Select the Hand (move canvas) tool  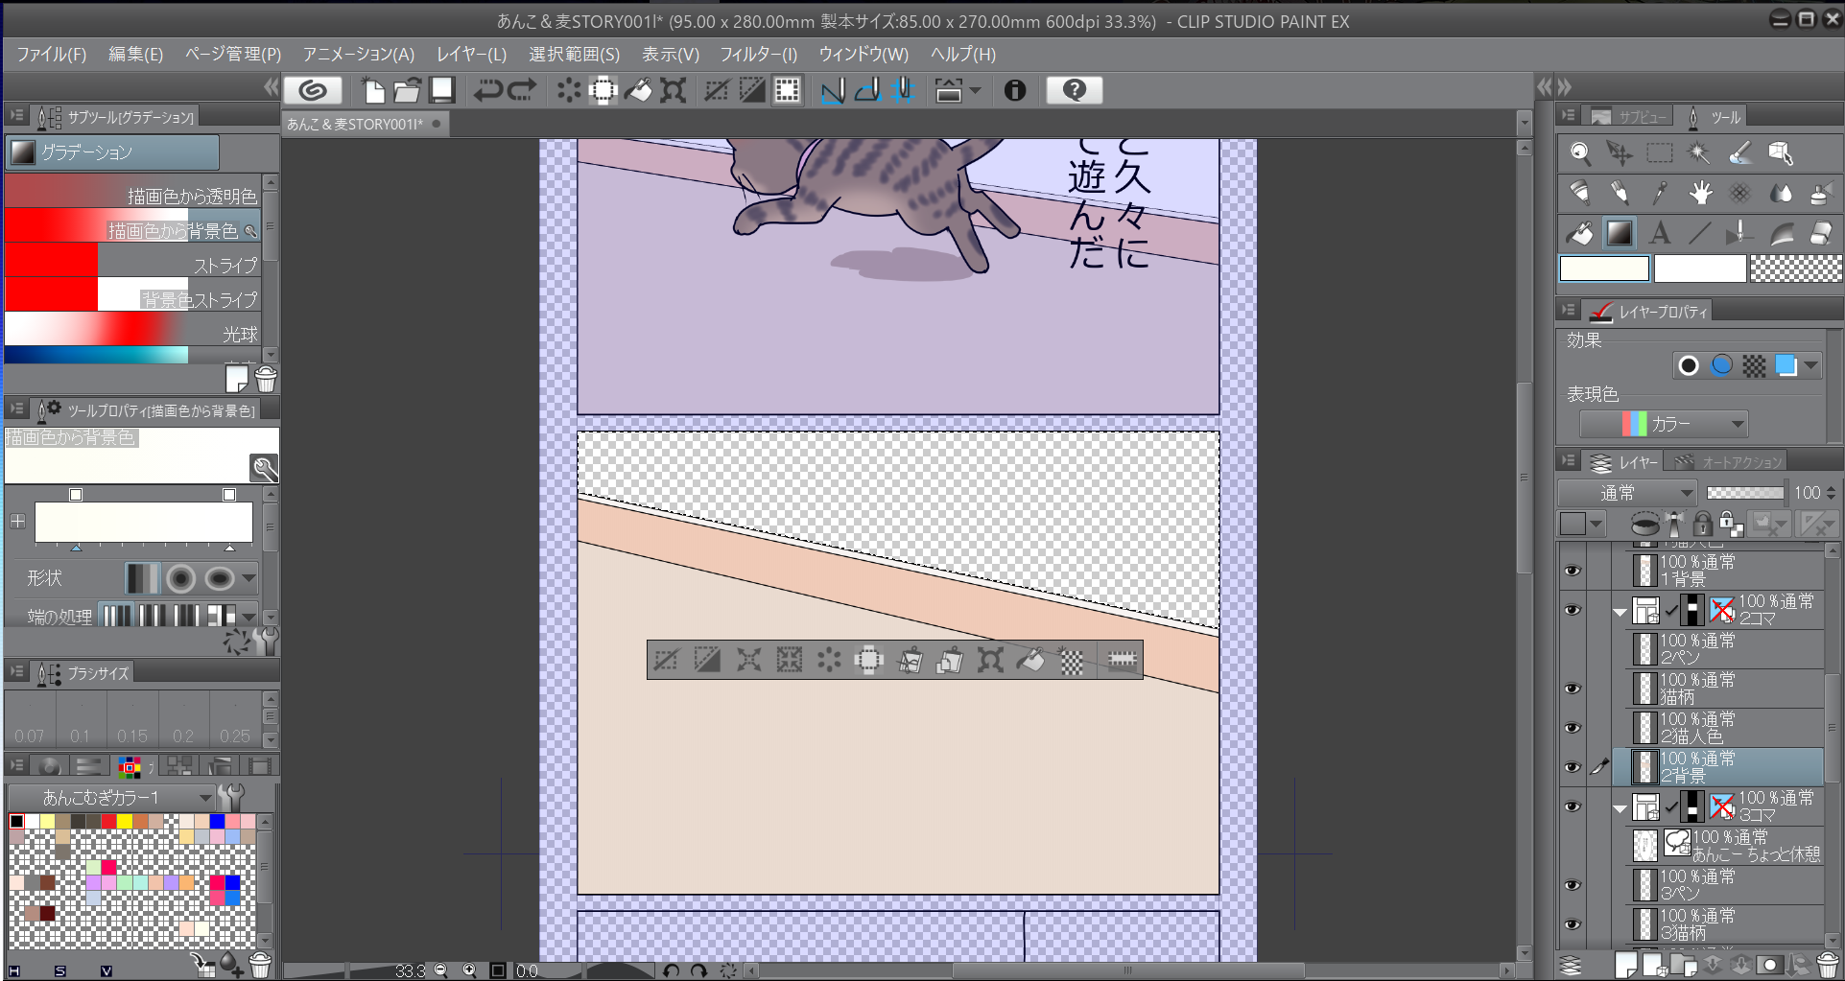point(1700,194)
